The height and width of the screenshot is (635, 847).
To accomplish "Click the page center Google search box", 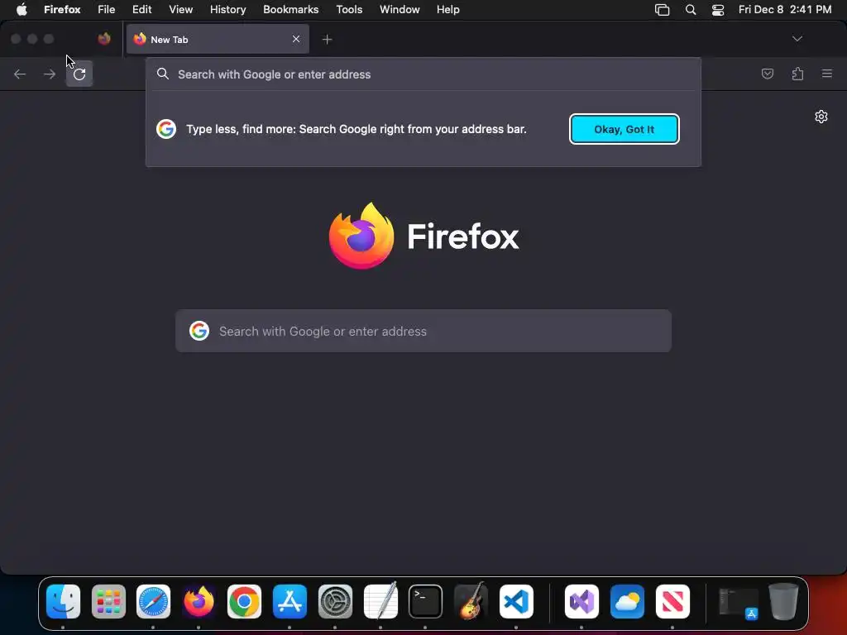I will click(x=423, y=331).
